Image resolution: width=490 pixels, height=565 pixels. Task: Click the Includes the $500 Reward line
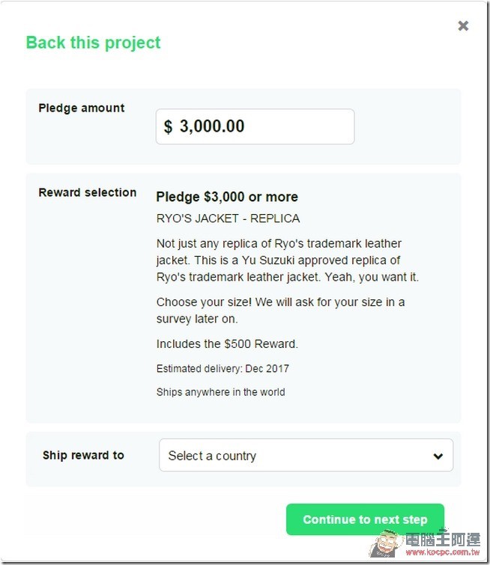(227, 343)
